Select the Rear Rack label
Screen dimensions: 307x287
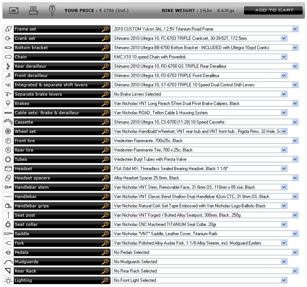pos(25,271)
